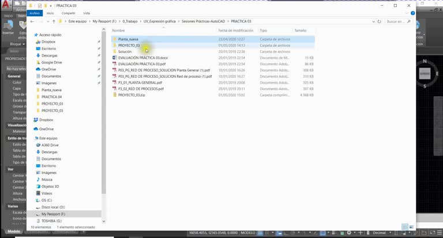Open AutoCAD workspace settings gear

[349, 233]
